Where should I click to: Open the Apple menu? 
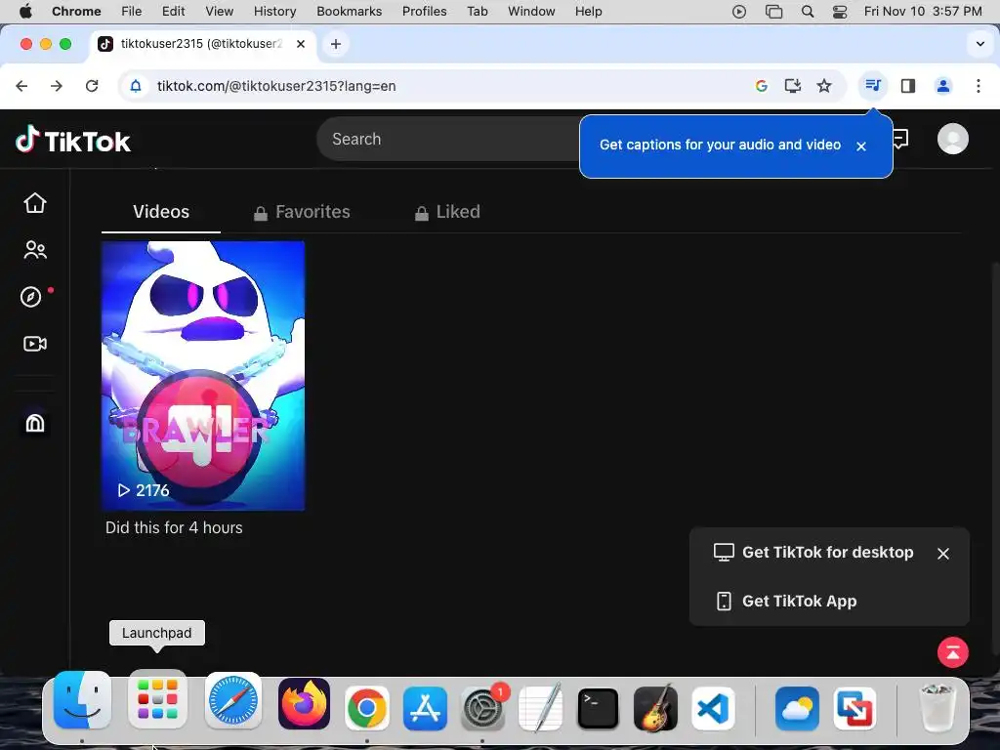[25, 11]
